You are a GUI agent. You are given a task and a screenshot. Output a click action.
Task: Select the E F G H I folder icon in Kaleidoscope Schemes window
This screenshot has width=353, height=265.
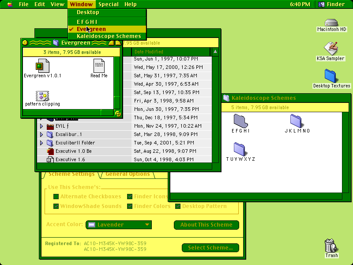pos(240,121)
